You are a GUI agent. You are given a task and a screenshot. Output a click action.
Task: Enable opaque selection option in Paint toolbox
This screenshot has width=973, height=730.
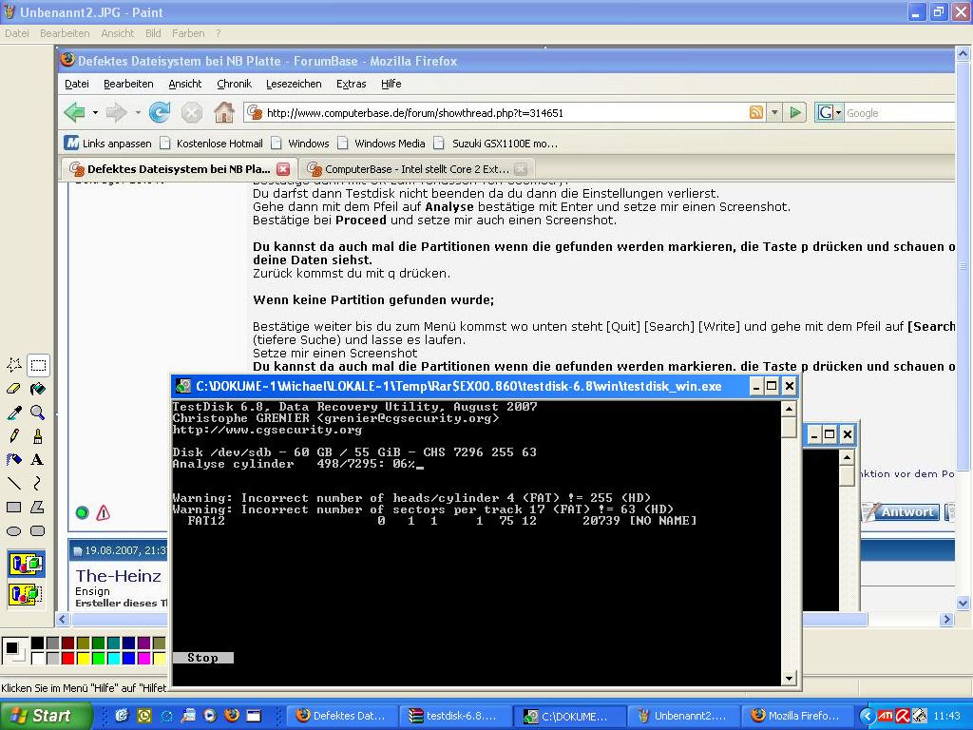pyautogui.click(x=26, y=565)
